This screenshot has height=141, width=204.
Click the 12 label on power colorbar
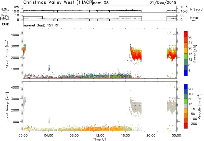[x=190, y=60]
